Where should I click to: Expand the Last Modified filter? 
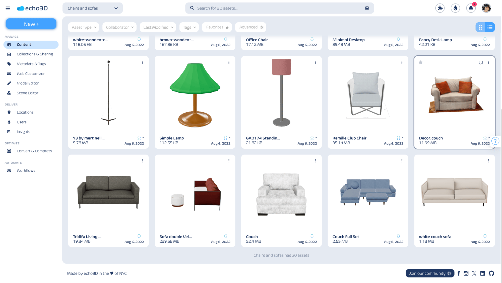coord(158,27)
